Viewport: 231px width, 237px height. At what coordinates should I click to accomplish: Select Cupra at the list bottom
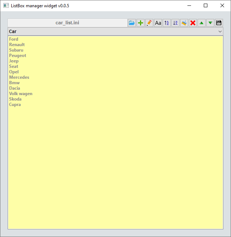pos(15,105)
